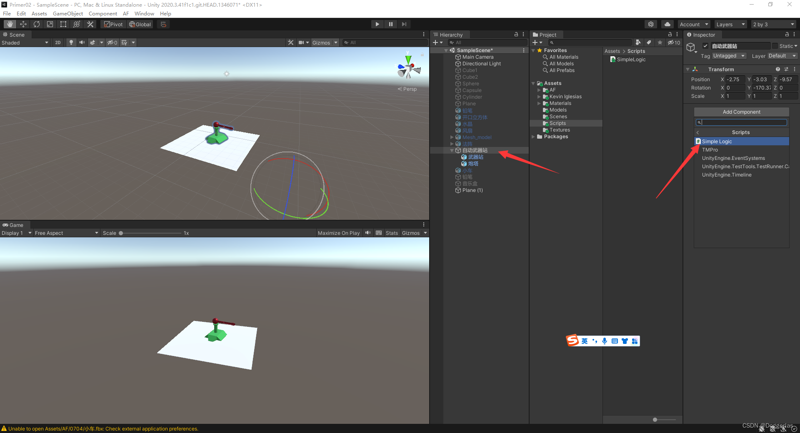Lock the Inspector panel
This screenshot has height=433, width=800.
tap(787, 35)
